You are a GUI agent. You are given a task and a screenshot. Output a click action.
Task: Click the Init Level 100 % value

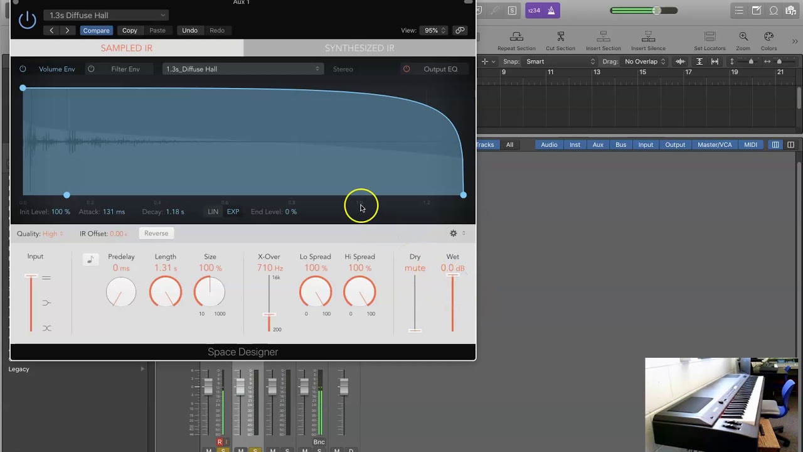(x=61, y=212)
